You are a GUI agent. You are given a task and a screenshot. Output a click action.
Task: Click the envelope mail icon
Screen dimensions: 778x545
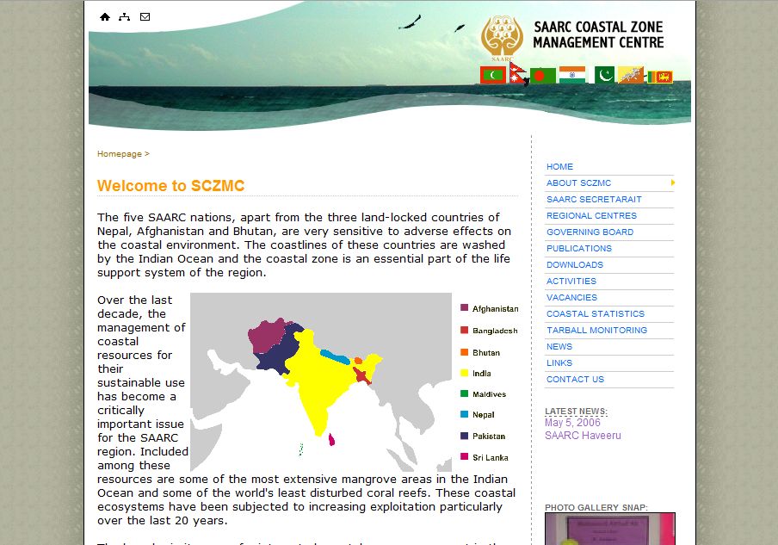145,17
